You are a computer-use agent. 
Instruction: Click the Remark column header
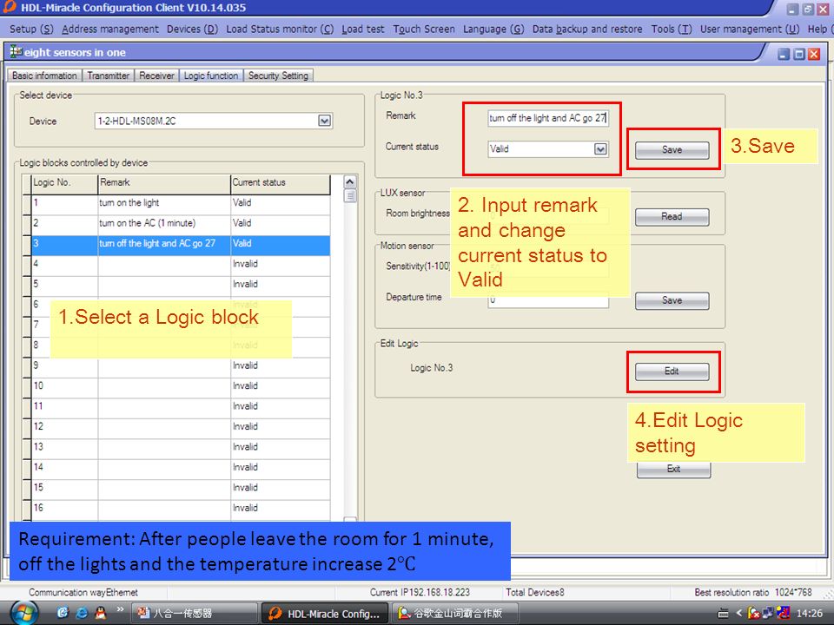coord(164,182)
